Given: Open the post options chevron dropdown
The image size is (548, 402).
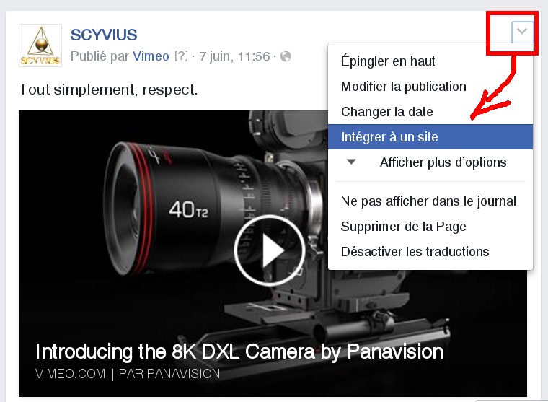Looking at the screenshot, I should (x=522, y=32).
